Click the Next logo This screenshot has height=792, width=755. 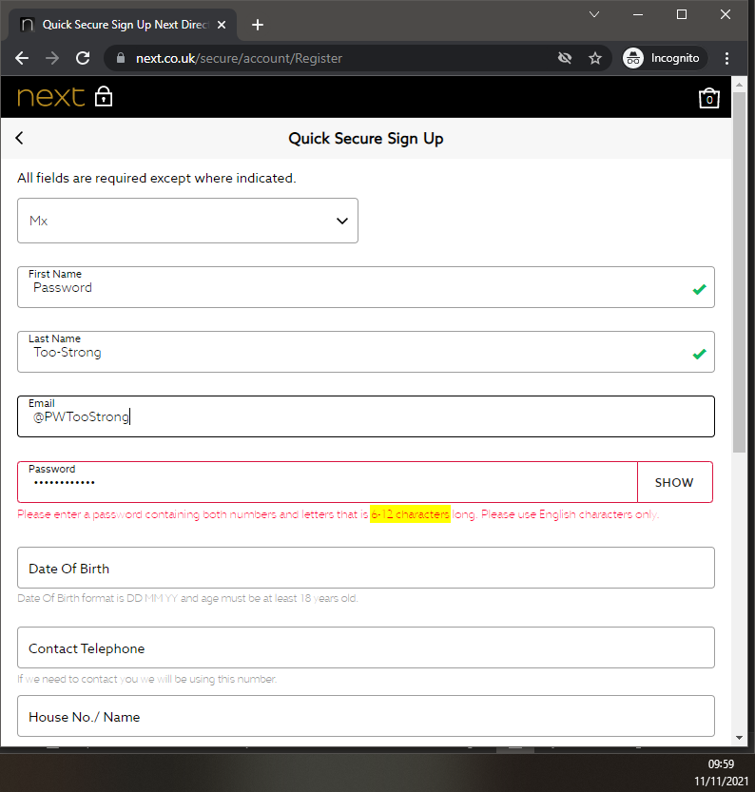(51, 96)
